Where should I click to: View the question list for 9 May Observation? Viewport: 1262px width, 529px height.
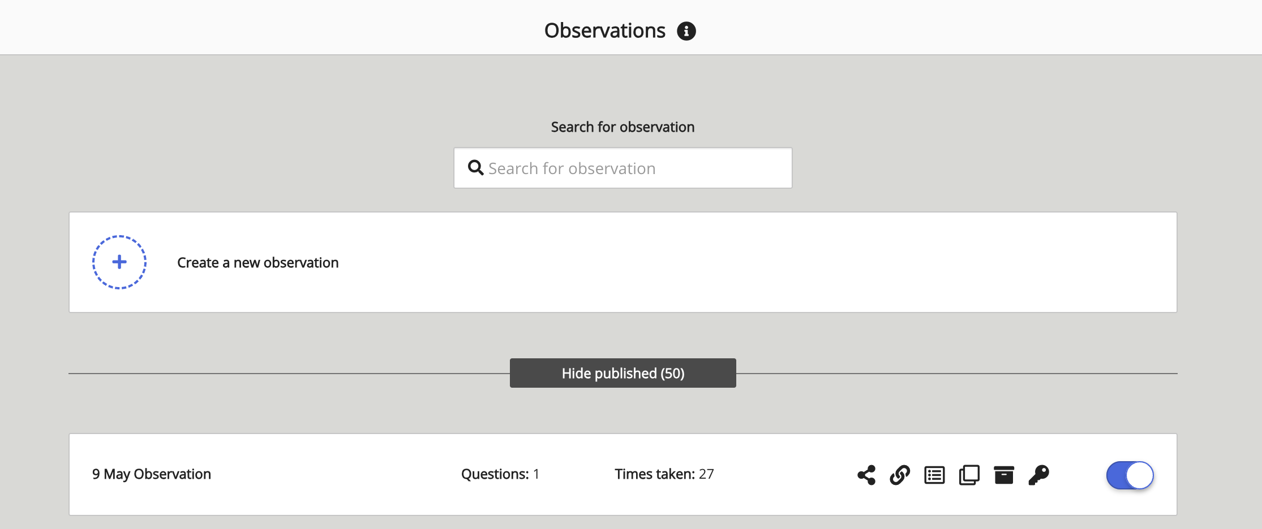(934, 475)
